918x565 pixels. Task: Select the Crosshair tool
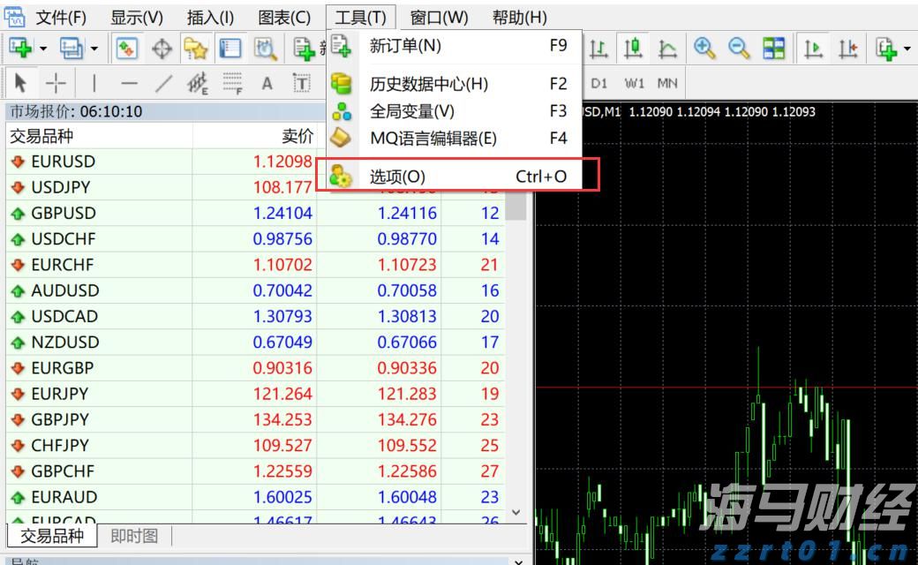pyautogui.click(x=55, y=82)
